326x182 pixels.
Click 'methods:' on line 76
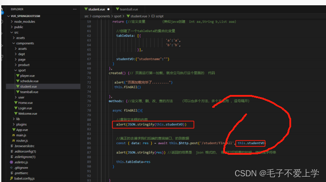click(116, 101)
